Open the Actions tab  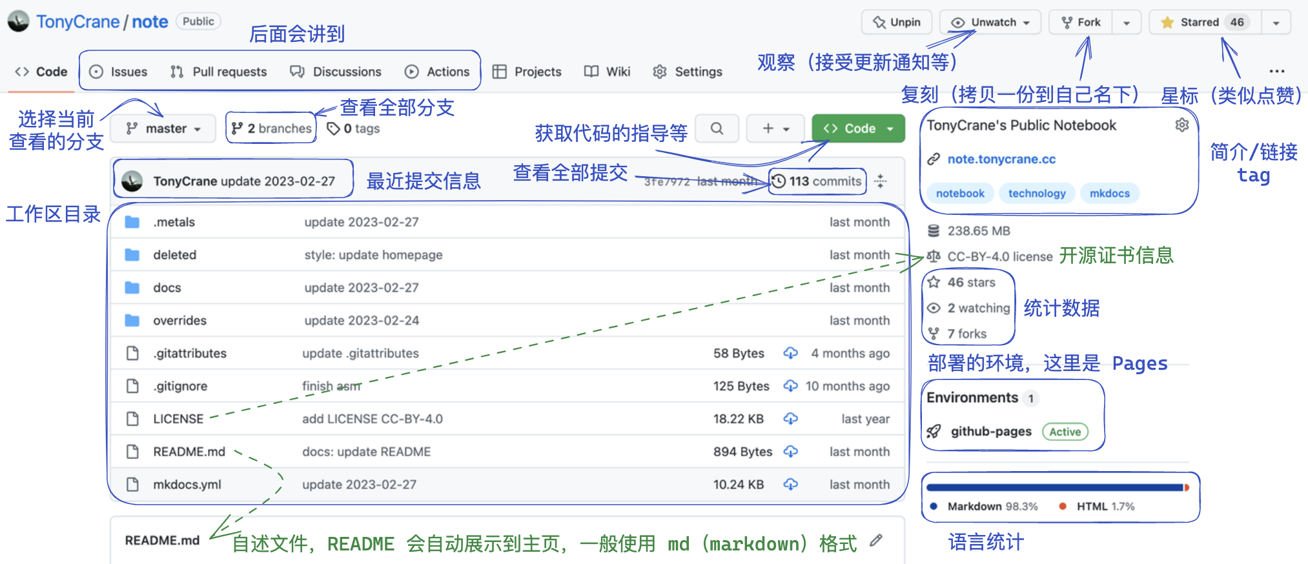point(437,72)
